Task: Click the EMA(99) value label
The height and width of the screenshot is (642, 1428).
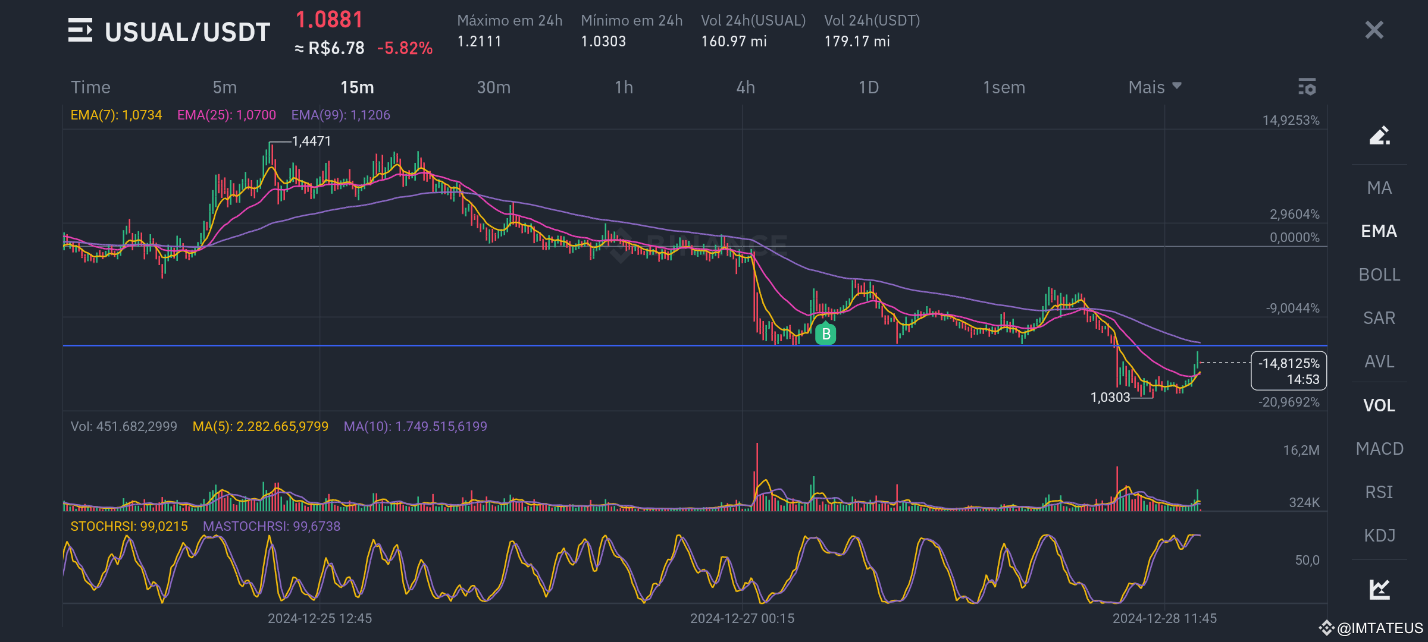Action: (341, 115)
